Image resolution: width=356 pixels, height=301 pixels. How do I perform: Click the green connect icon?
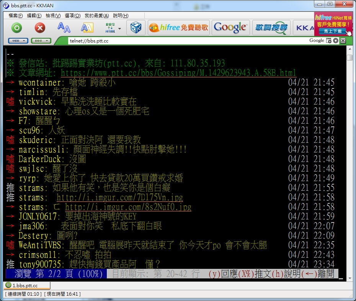[16, 28]
